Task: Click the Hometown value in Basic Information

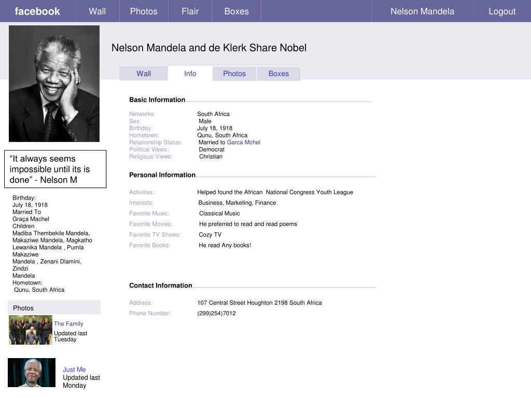Action: point(222,135)
